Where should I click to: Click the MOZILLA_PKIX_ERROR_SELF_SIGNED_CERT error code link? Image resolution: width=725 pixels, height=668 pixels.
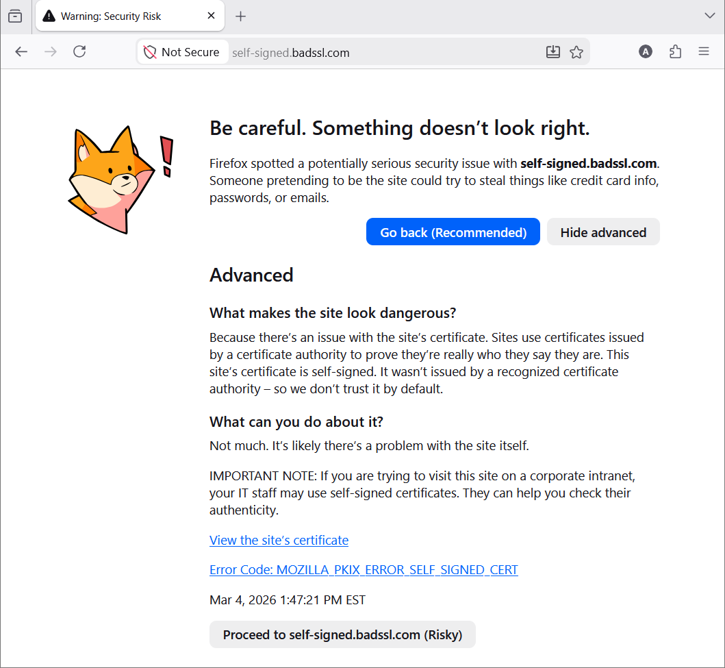[364, 570]
